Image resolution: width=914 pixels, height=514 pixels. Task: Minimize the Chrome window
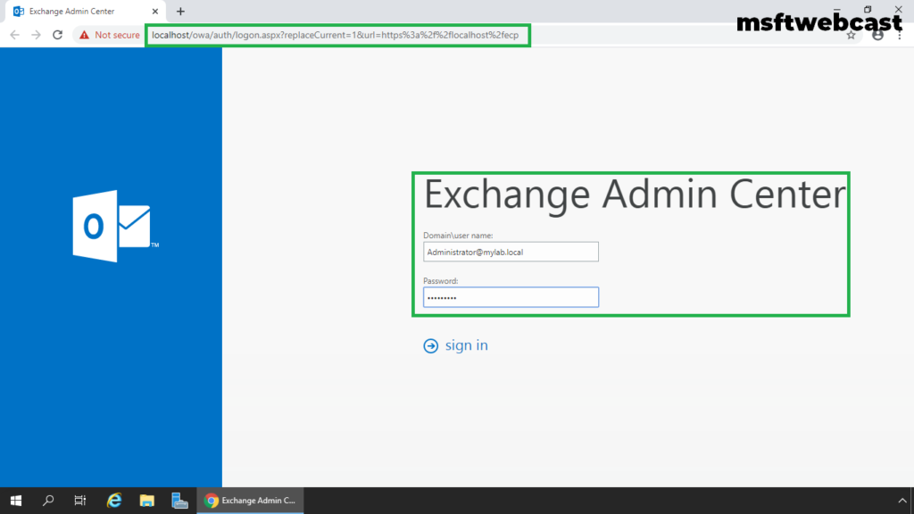[x=837, y=9]
